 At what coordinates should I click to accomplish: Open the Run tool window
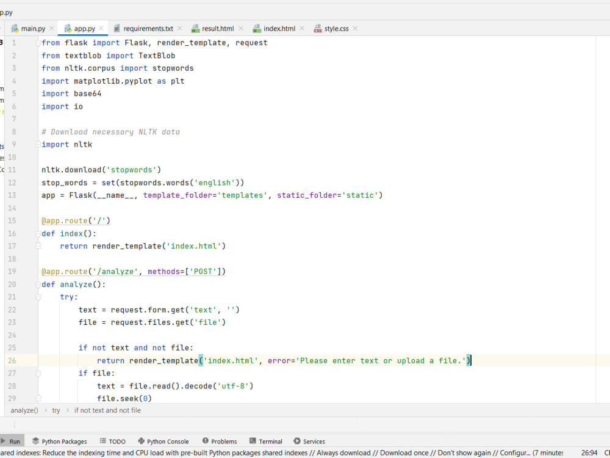(10, 442)
